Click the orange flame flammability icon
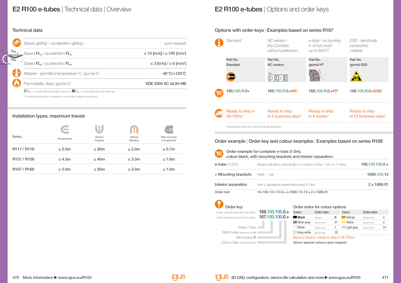401x283 pixels. 17,83
